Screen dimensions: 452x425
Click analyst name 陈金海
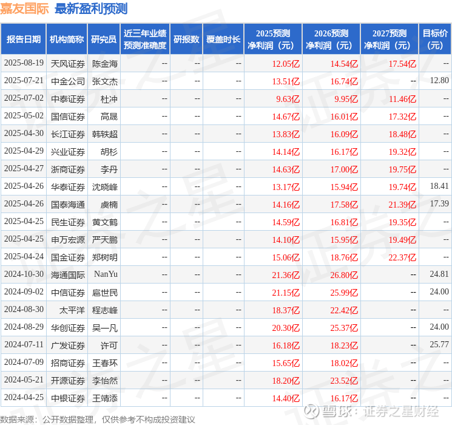pyautogui.click(x=105, y=64)
